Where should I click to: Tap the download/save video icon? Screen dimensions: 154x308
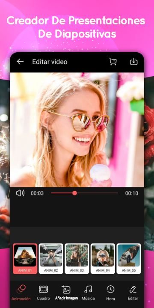point(134,62)
